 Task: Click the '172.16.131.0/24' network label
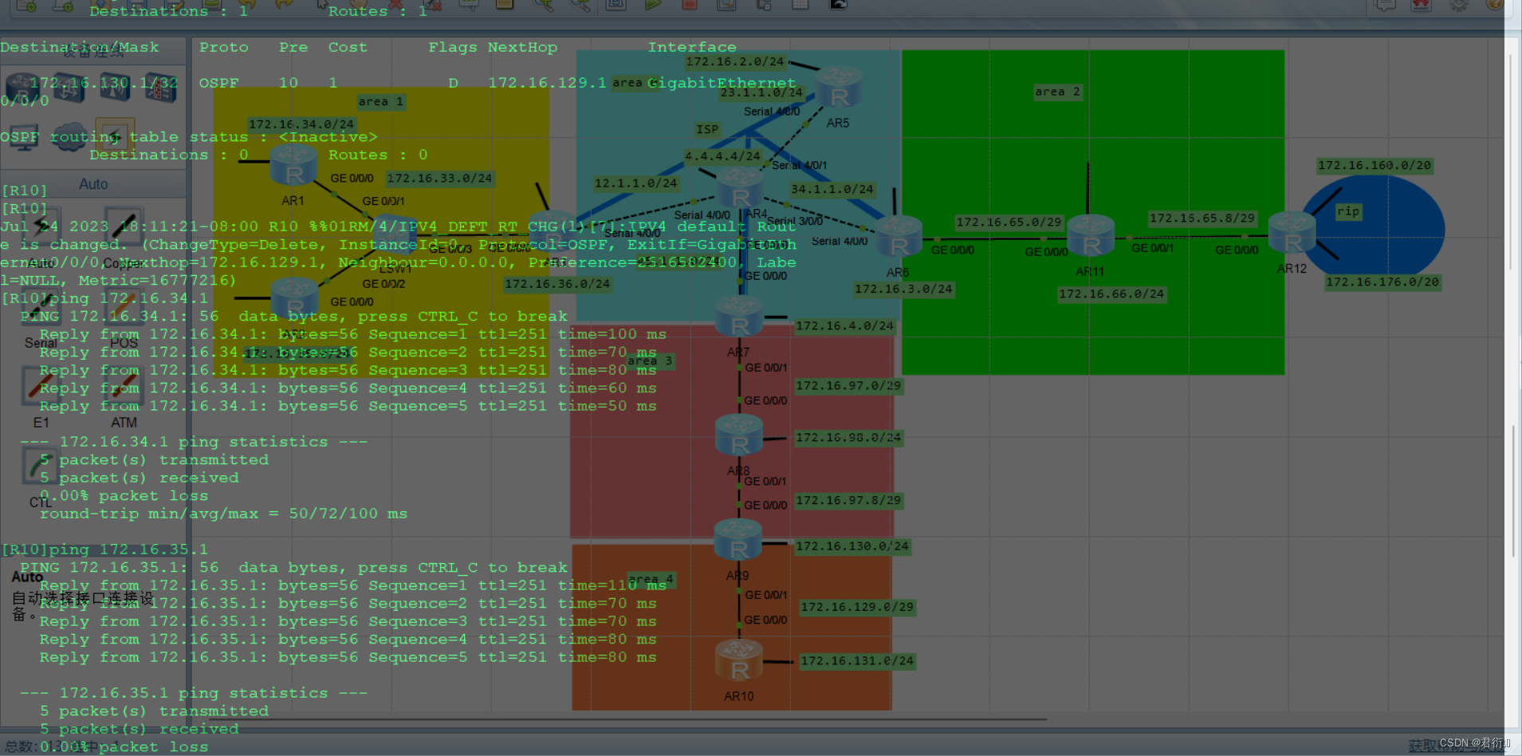click(x=857, y=661)
